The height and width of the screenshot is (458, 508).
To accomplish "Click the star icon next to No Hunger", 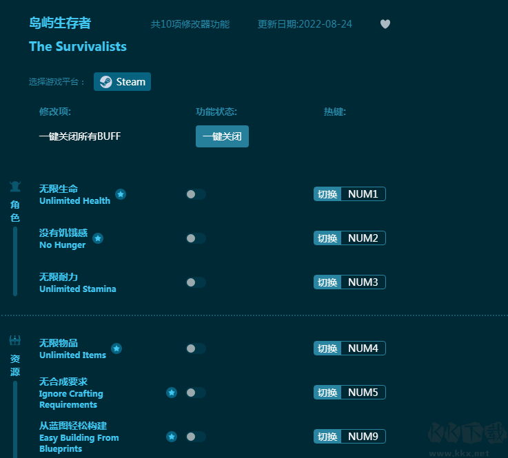I will (98, 238).
